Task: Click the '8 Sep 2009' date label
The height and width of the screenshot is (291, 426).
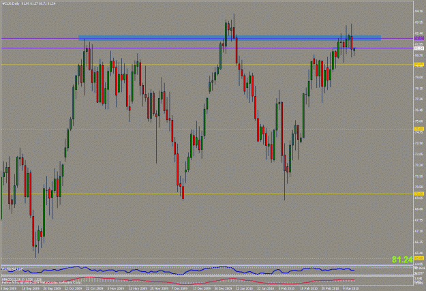Action: pos(9,288)
